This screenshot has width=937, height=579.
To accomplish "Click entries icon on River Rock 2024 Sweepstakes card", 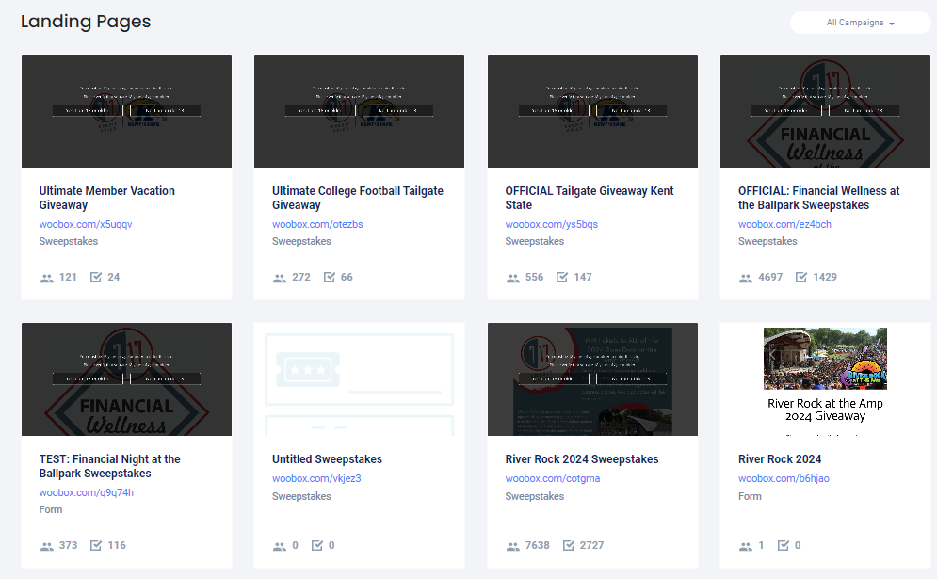I will pyautogui.click(x=568, y=545).
